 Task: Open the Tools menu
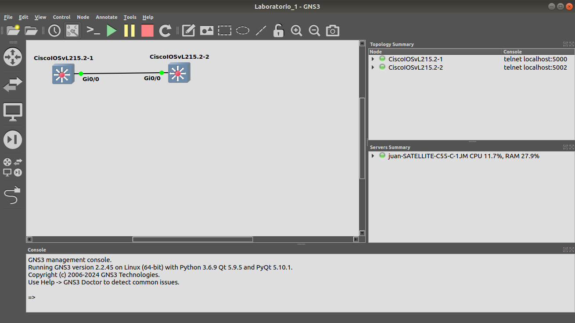pos(130,17)
